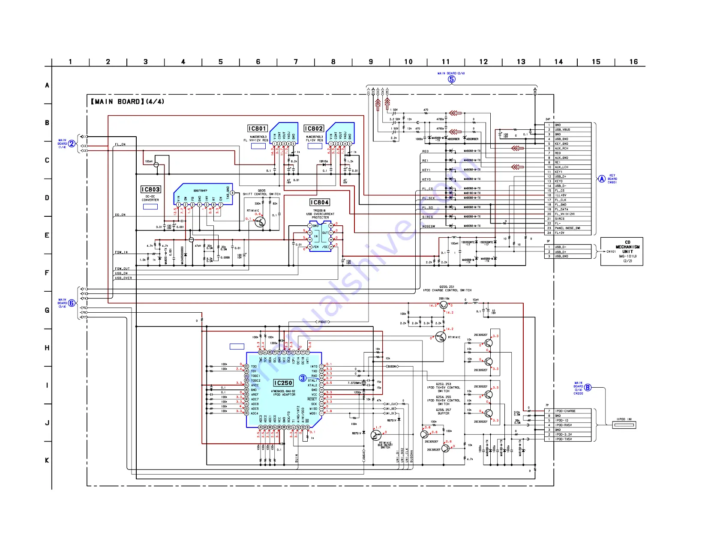Click the MAIN BOARD (4/4) title
The height and width of the screenshot is (541, 720).
coord(127,102)
